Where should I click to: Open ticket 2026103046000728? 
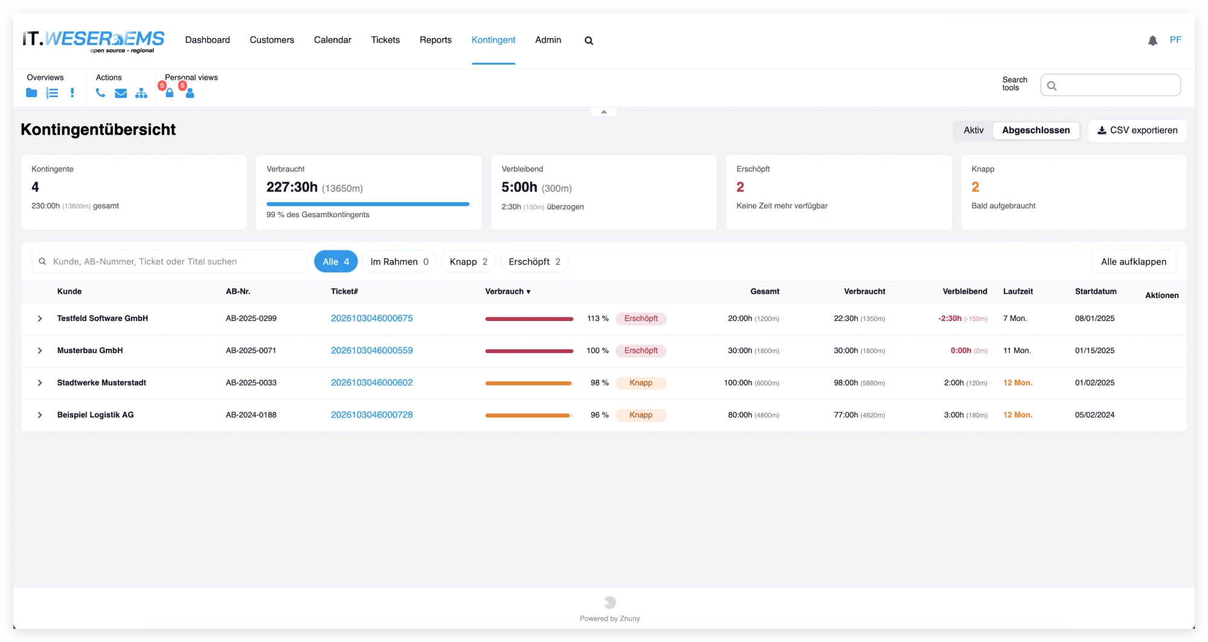click(x=371, y=415)
